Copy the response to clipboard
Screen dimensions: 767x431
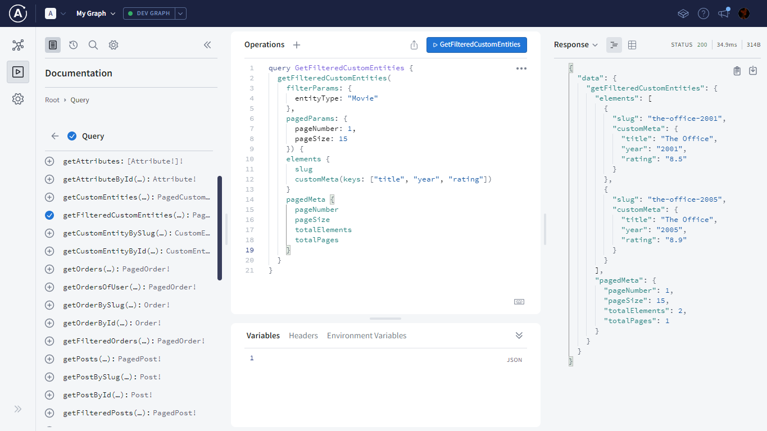coord(737,71)
